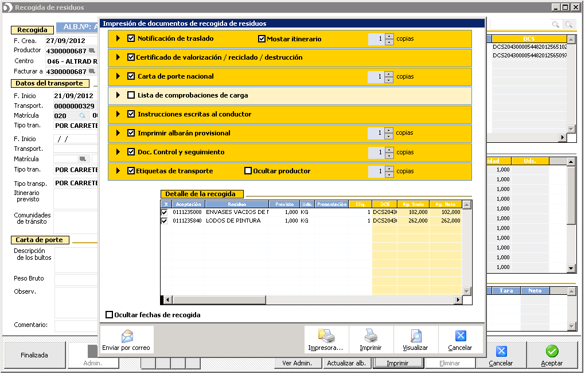
Task: Increase copies for Etiquetas de transporte
Action: click(x=389, y=168)
